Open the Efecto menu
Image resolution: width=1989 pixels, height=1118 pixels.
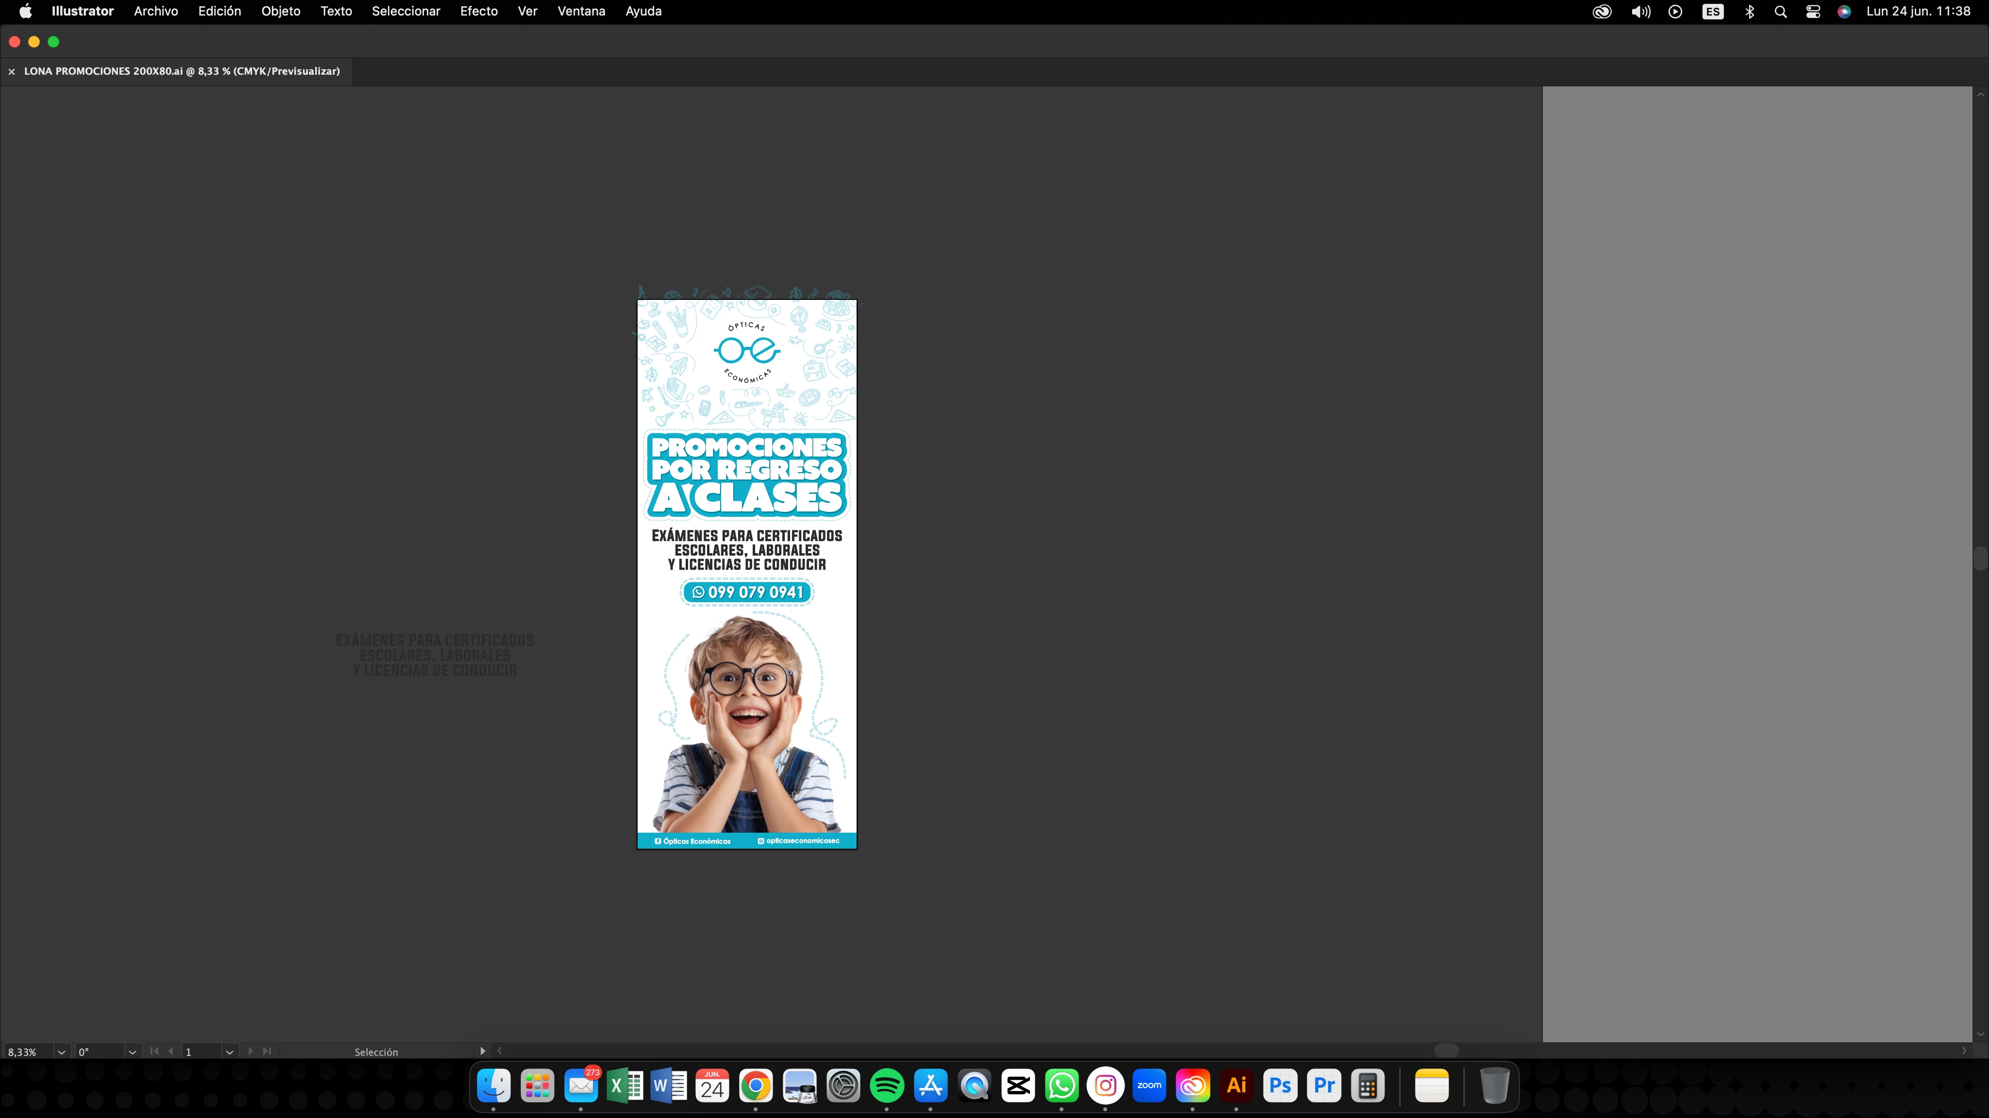478,11
